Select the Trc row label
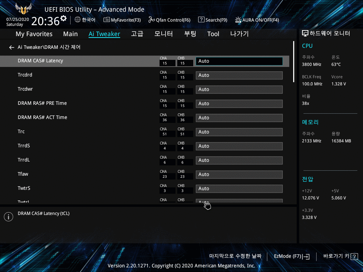Viewport: 363px width, 272px height. pyautogui.click(x=21, y=132)
